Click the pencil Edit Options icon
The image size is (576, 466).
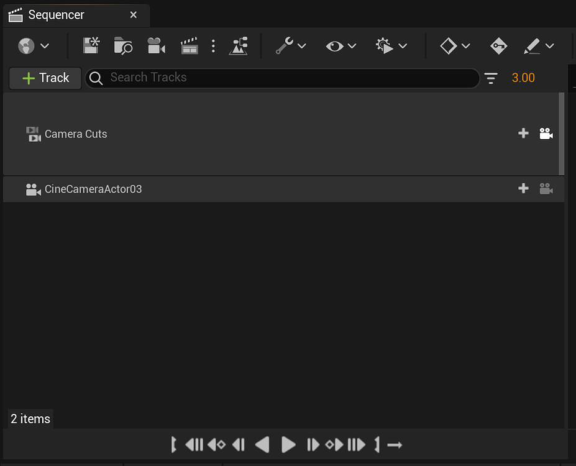click(x=531, y=46)
